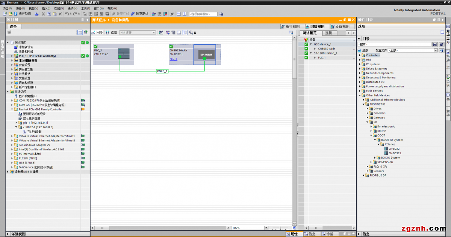
Task: Click the save project (保存项目) icon
Action: (x=16, y=14)
